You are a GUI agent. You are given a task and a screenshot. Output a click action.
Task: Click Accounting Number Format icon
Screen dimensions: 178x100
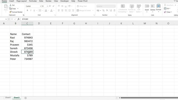pos(98,11)
